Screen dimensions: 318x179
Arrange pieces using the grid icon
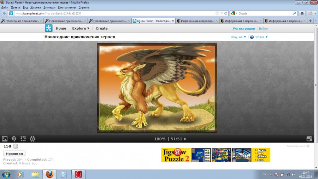pyautogui.click(x=23, y=139)
